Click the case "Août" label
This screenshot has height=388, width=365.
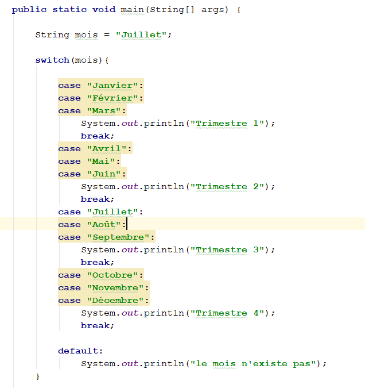pos(92,224)
